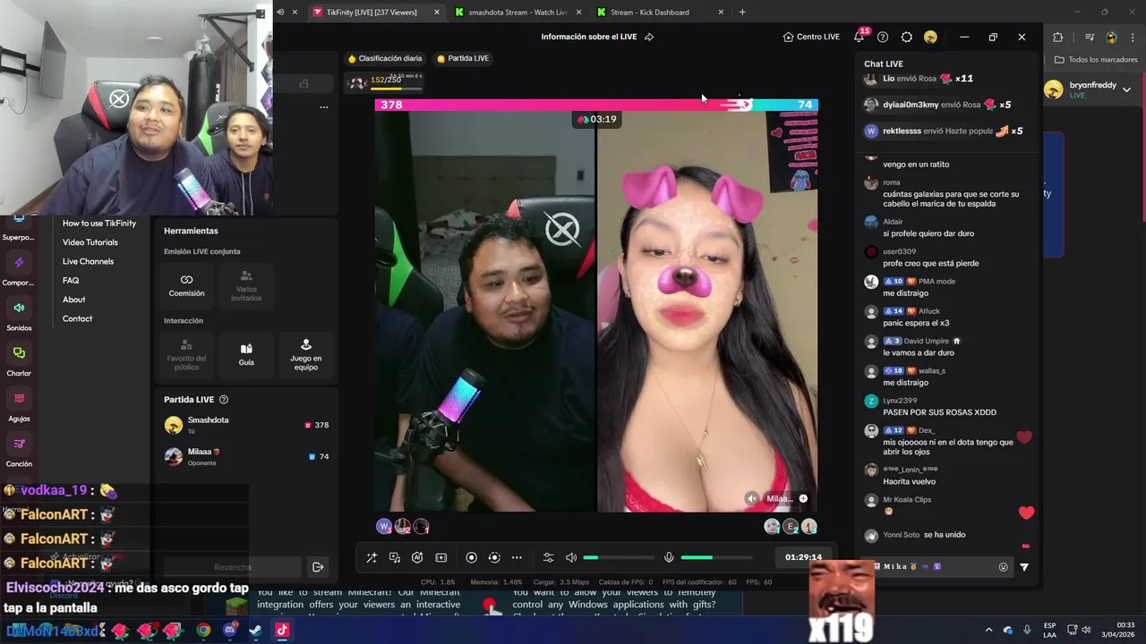Open Canción in TikFinity sidebar
Viewport: 1146px width, 644px height.
19,451
